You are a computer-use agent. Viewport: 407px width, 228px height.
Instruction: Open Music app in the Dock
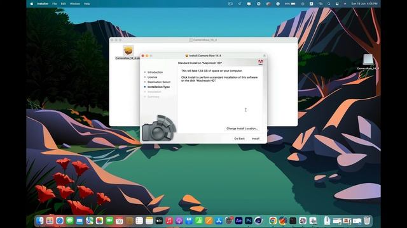click(169, 220)
